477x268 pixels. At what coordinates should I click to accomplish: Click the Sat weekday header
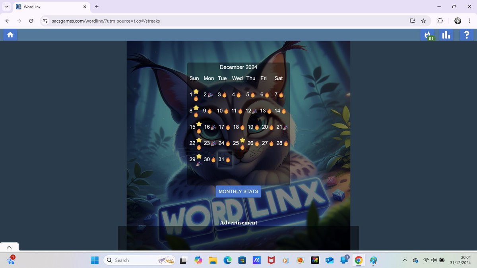click(279, 78)
